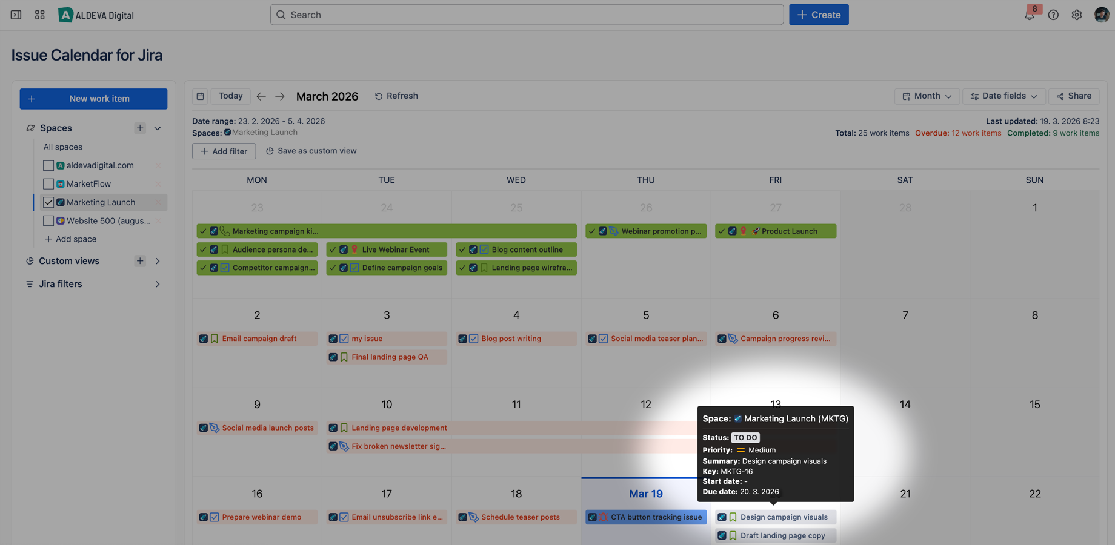1115x545 pixels.
Task: Click New work item
Action: click(93, 98)
